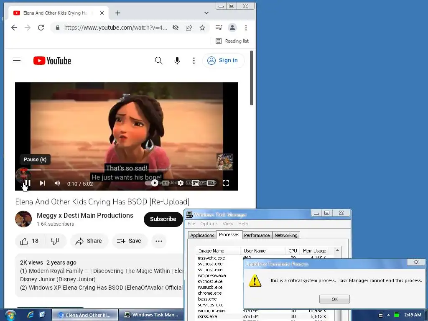The height and width of the screenshot is (321, 428).
Task: Open Chrome three-dot menu
Action: click(246, 28)
